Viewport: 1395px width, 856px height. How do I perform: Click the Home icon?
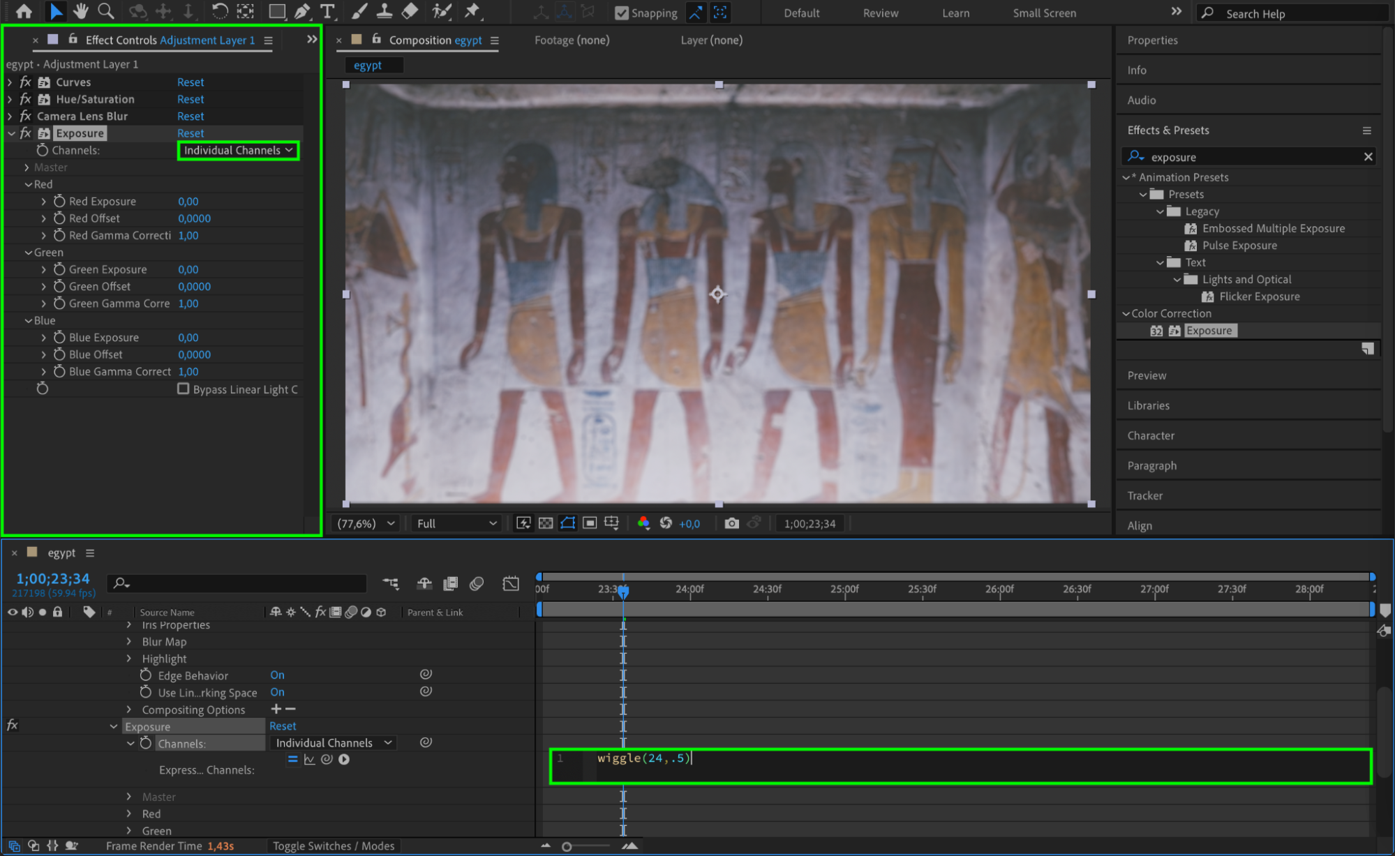coord(24,11)
